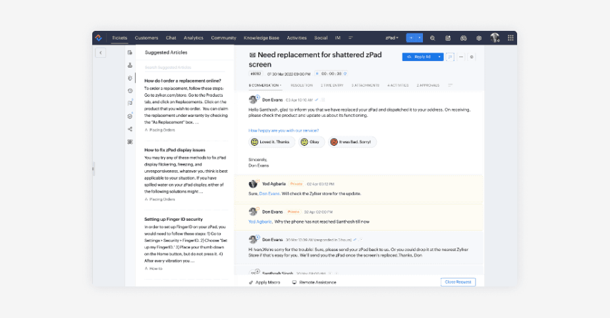Click the It was Bad. Sorry! rating

coord(352,142)
